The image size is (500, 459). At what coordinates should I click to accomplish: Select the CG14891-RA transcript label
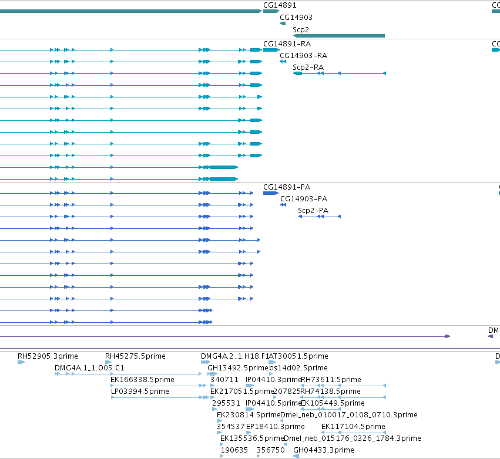287,44
